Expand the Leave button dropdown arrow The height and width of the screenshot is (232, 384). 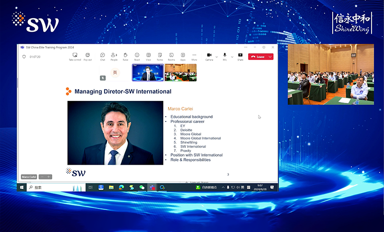(x=270, y=57)
